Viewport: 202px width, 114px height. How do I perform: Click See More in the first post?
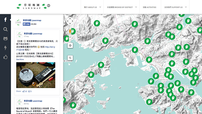click(x=20, y=59)
